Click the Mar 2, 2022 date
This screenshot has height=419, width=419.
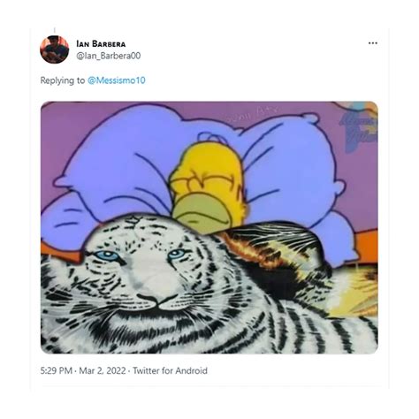103,370
